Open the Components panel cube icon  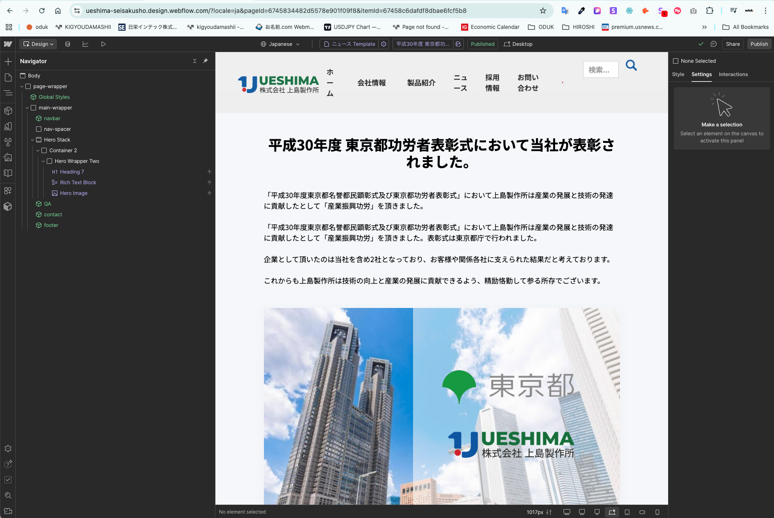coord(8,111)
